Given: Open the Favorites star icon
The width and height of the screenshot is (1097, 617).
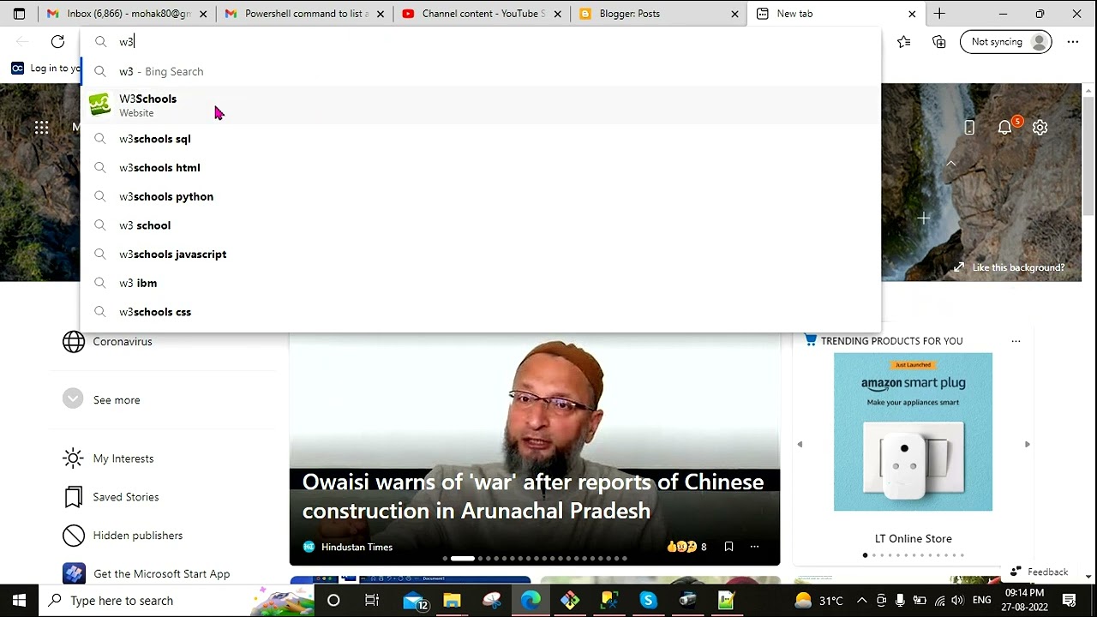Looking at the screenshot, I should (903, 41).
